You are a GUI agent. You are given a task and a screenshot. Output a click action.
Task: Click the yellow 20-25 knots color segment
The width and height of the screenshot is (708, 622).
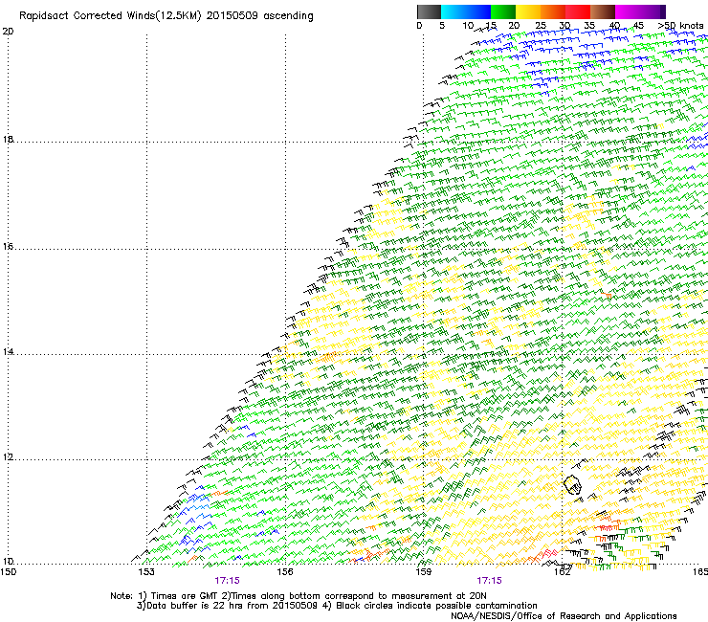(528, 11)
